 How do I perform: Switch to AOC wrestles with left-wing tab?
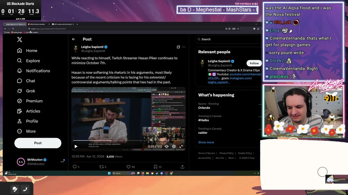(63, 24)
